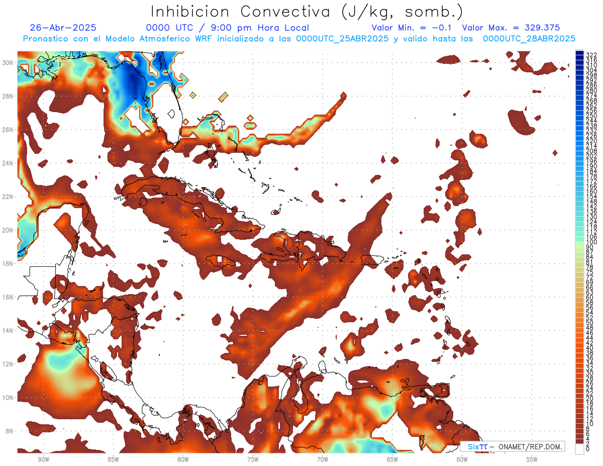
Task: Click the colorbar value "75"
Action: point(590,272)
